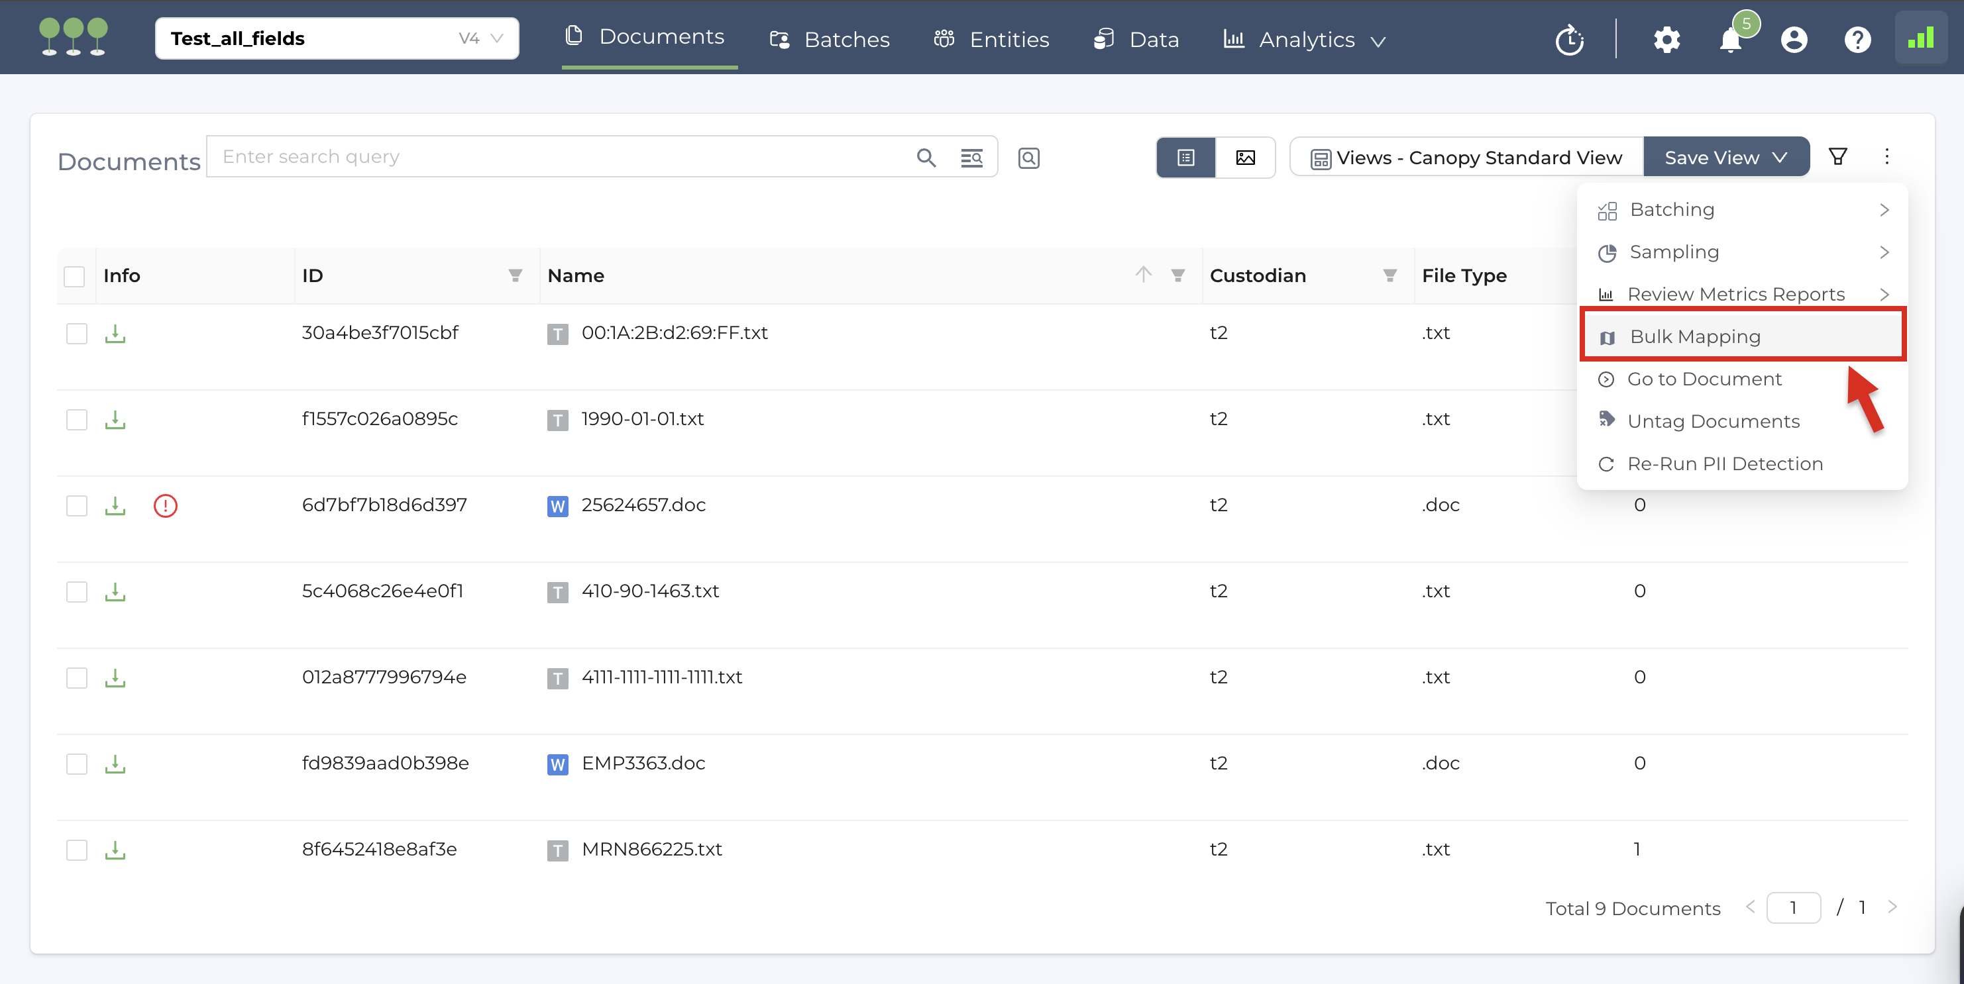This screenshot has height=984, width=1964.
Task: Open advanced search options icon
Action: [x=971, y=158]
